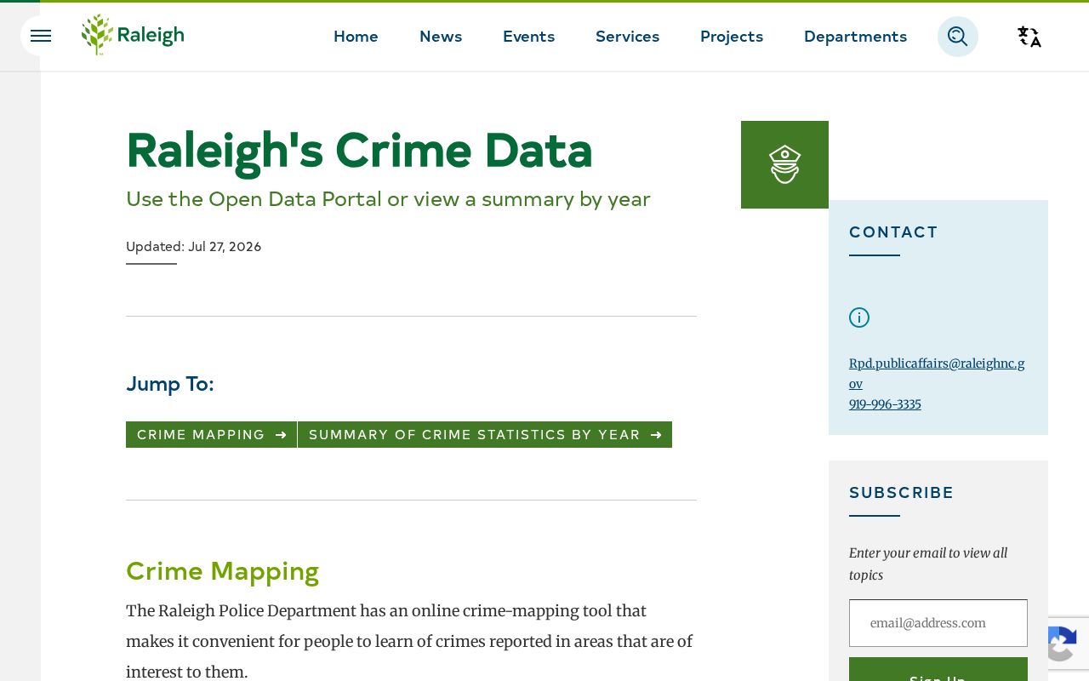1089x681 pixels.
Task: Click the 'Crime Mapping' section heading
Action: point(223,570)
